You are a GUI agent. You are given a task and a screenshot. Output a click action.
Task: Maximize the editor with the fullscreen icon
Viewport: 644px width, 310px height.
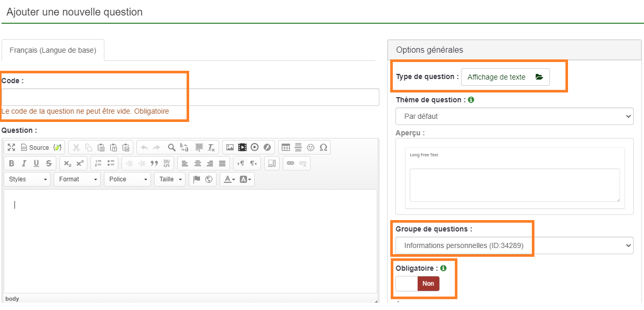click(11, 147)
